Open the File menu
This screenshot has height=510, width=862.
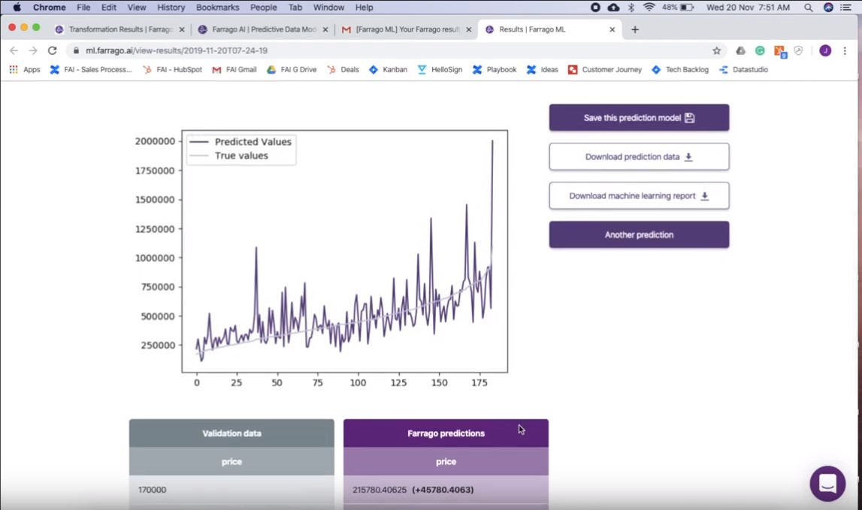[x=83, y=8]
